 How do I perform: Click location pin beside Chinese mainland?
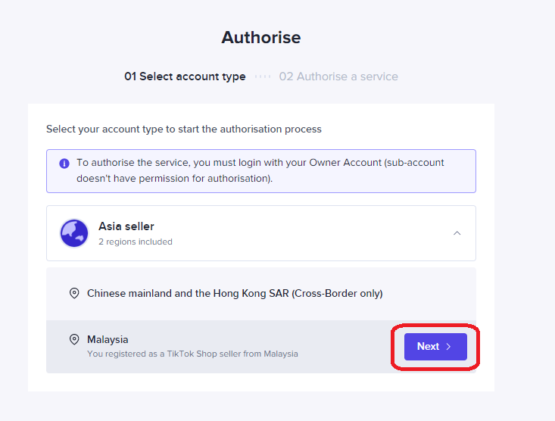(74, 293)
